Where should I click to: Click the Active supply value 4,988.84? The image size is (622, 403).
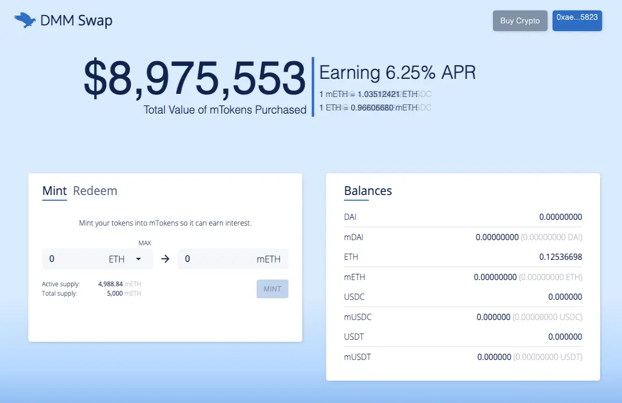(x=110, y=284)
